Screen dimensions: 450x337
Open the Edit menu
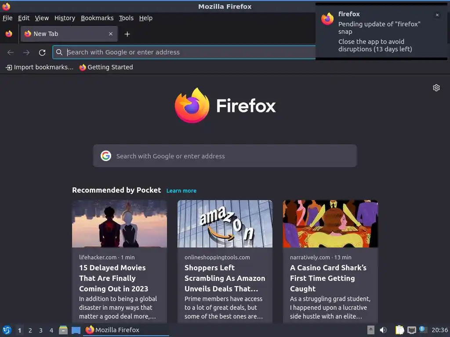pyautogui.click(x=24, y=18)
